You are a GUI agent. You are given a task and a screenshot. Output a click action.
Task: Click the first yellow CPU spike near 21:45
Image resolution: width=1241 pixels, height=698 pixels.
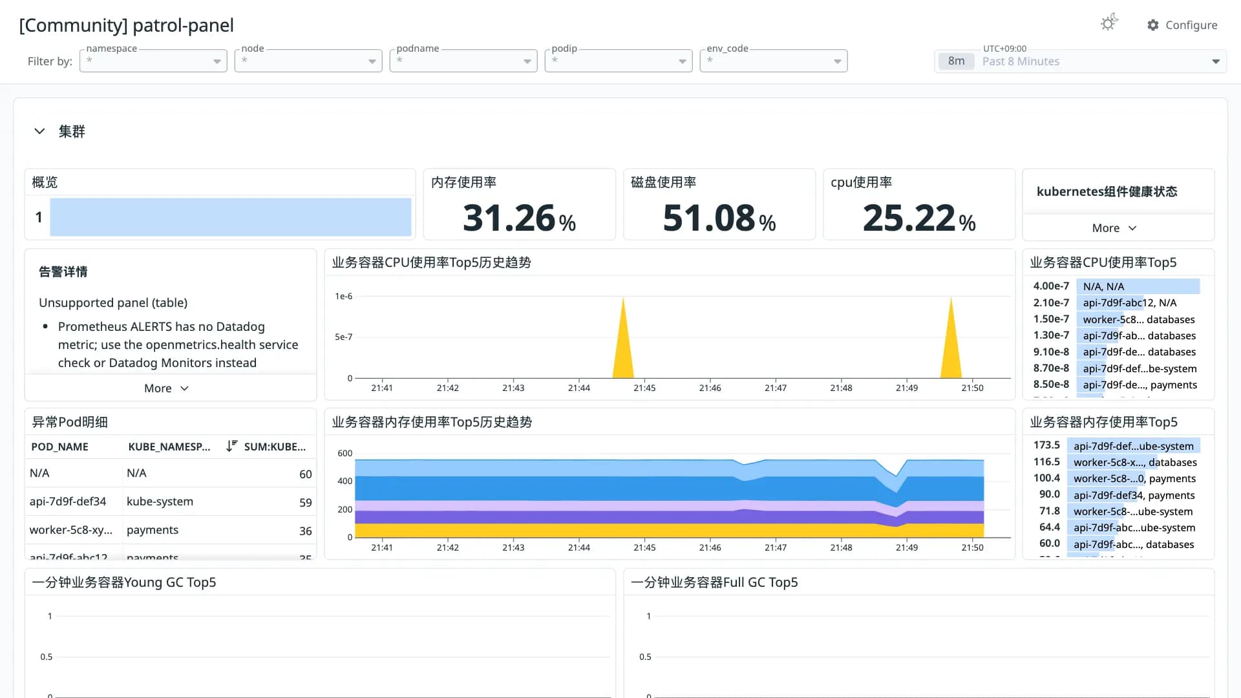tap(623, 349)
